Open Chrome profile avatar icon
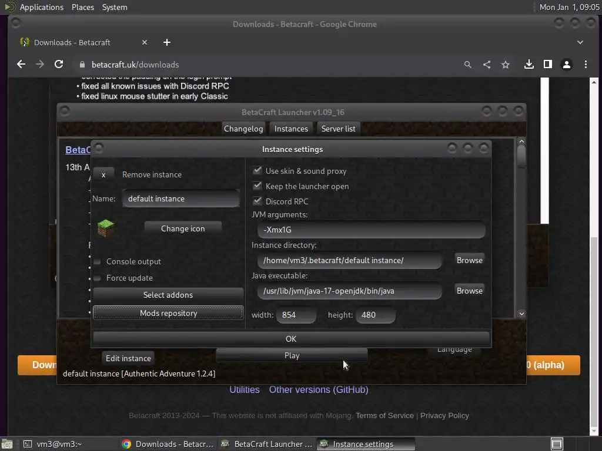The image size is (602, 451). pos(567,65)
